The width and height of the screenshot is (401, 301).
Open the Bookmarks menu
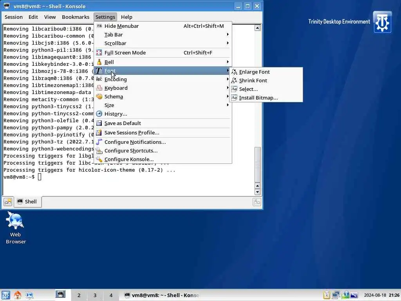[x=76, y=17]
